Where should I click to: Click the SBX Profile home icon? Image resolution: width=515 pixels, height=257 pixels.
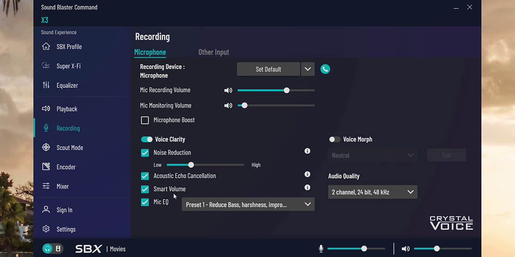[x=46, y=47]
